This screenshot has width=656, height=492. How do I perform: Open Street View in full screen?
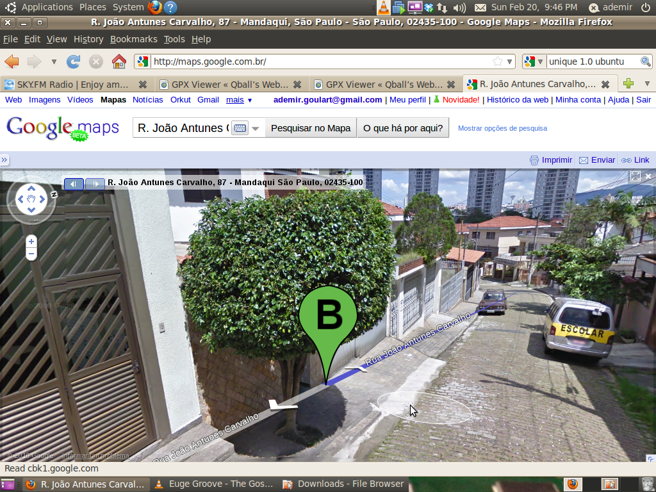[x=635, y=176]
